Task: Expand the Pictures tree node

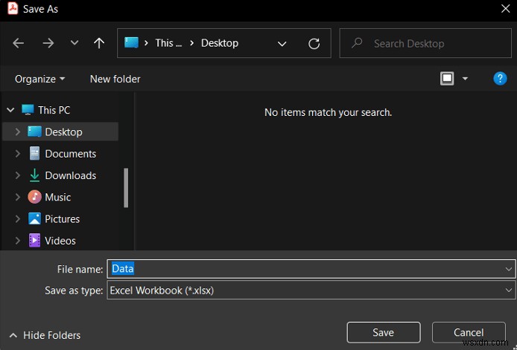Action: tap(17, 218)
